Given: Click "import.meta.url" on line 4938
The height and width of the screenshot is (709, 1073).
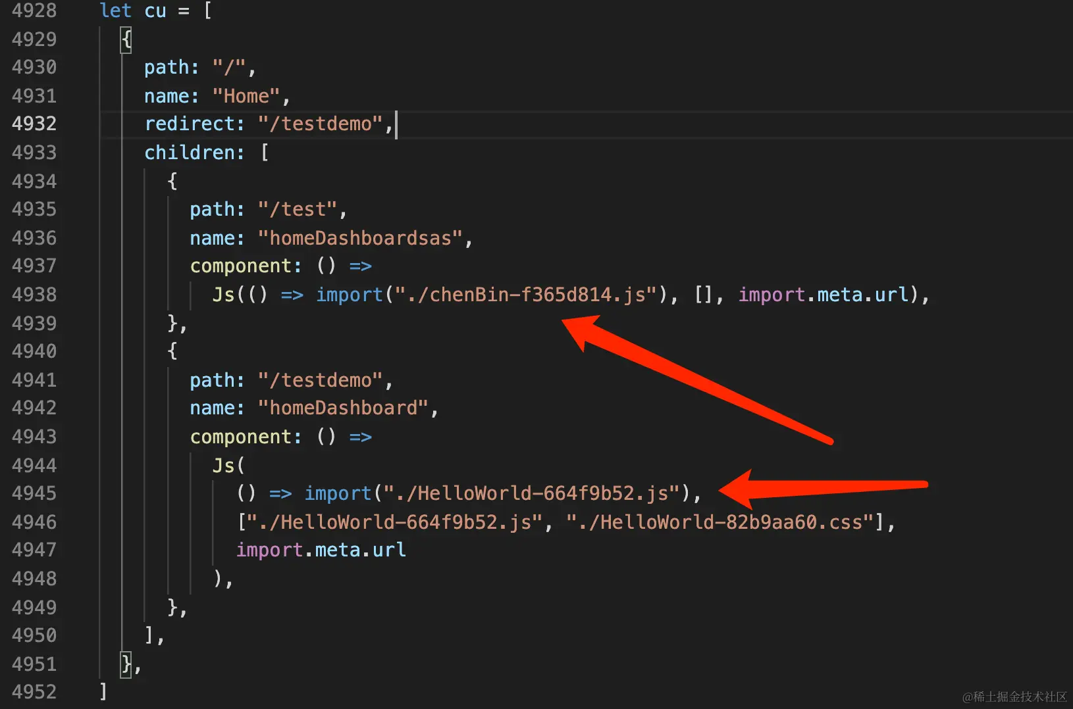Looking at the screenshot, I should (x=824, y=295).
